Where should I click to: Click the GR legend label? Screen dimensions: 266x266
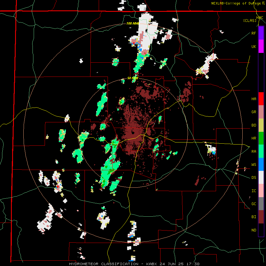254,112
